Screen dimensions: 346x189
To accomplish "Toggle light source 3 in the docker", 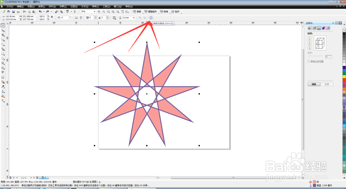I will point(309,48).
